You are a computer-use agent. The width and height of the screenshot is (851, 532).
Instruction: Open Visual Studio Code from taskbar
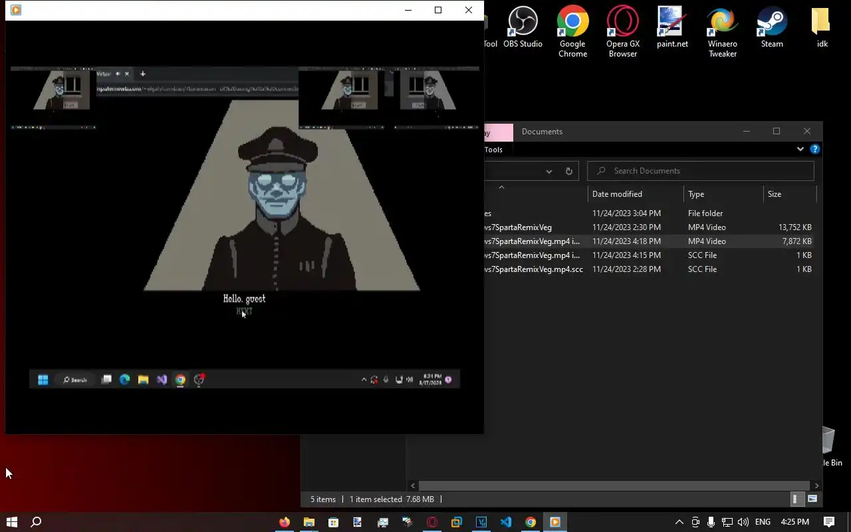(506, 522)
